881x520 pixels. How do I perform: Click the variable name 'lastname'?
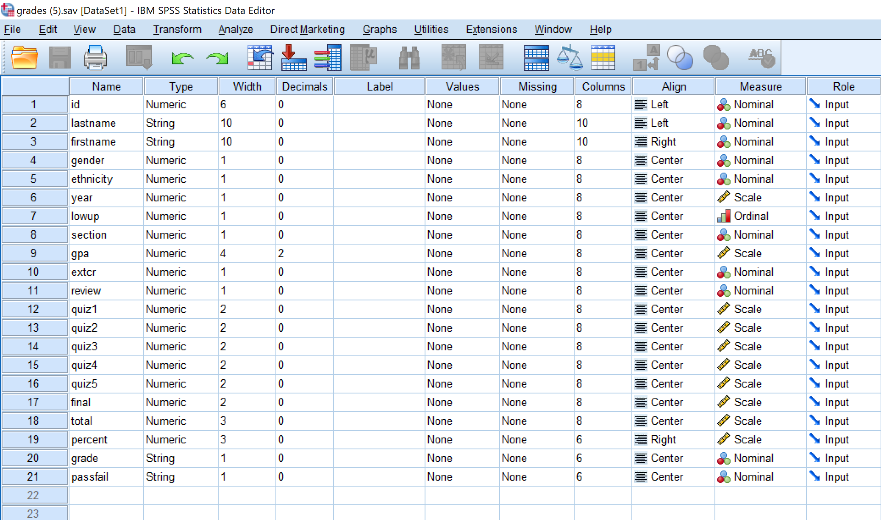point(93,123)
